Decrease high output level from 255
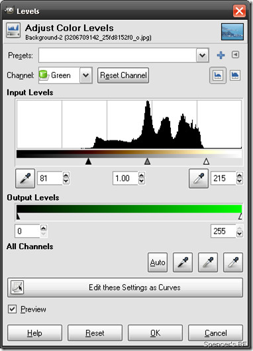This screenshot has height=351, width=253. [x=240, y=234]
